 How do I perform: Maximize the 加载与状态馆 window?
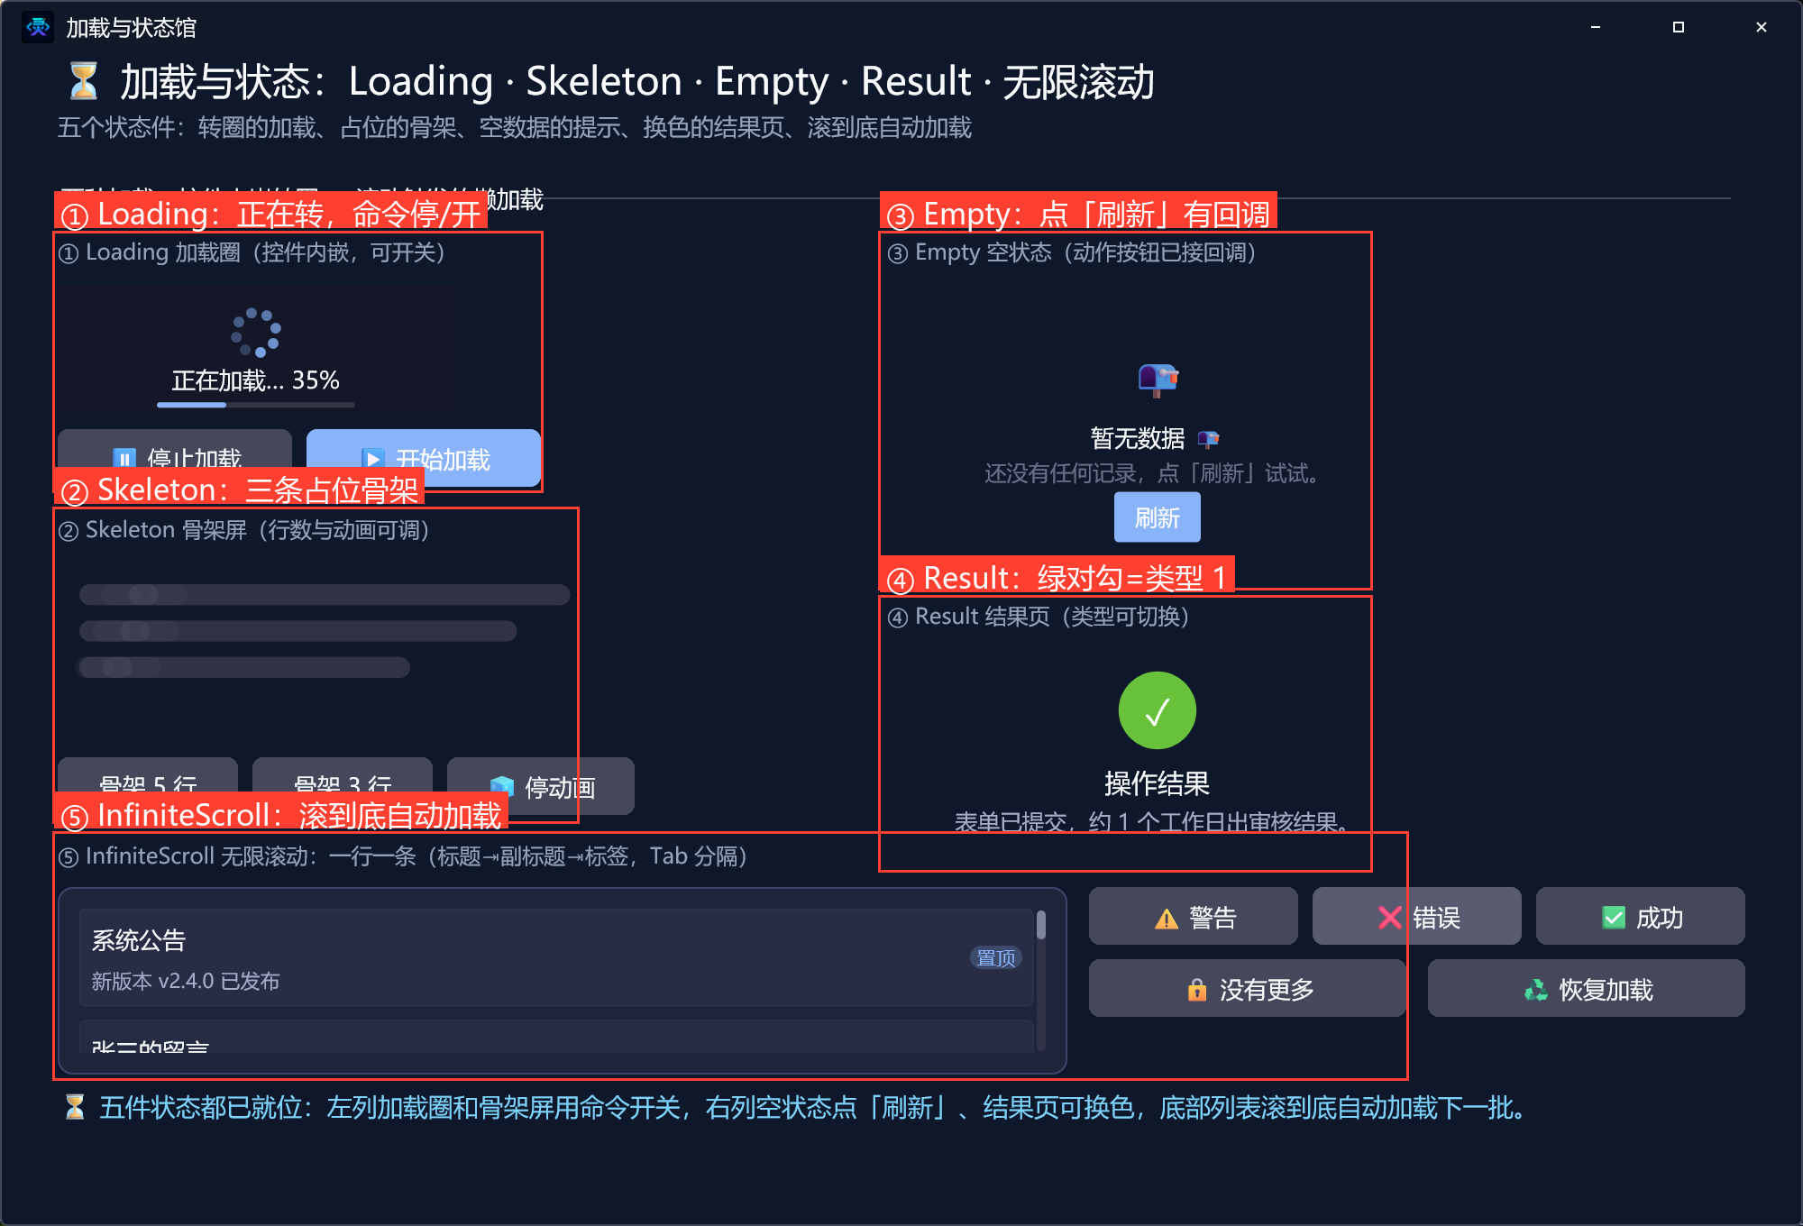1678,27
